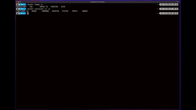Click the STATUS column header
This screenshot has width=196, height=110.
coord(65,11)
